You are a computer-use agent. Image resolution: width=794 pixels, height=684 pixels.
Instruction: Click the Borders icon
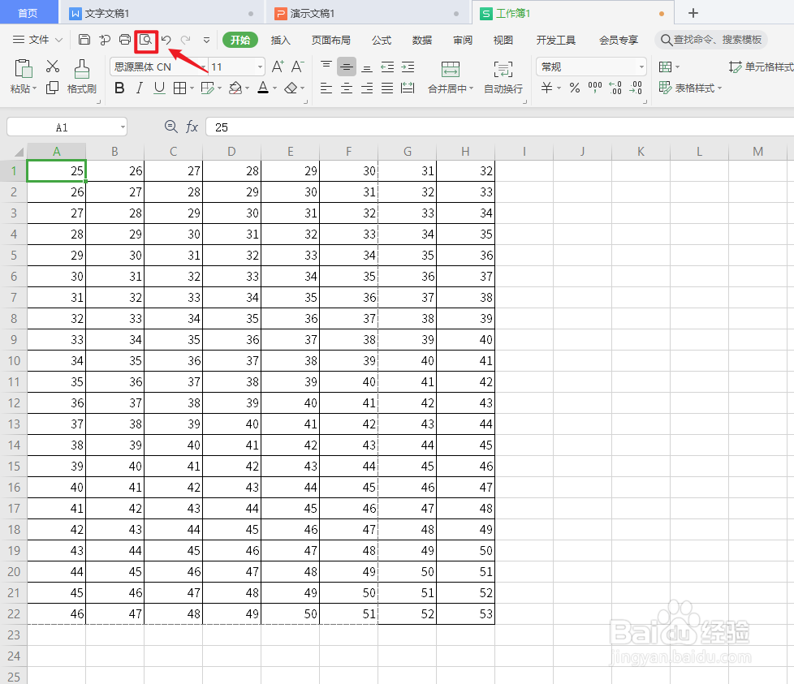(x=179, y=88)
